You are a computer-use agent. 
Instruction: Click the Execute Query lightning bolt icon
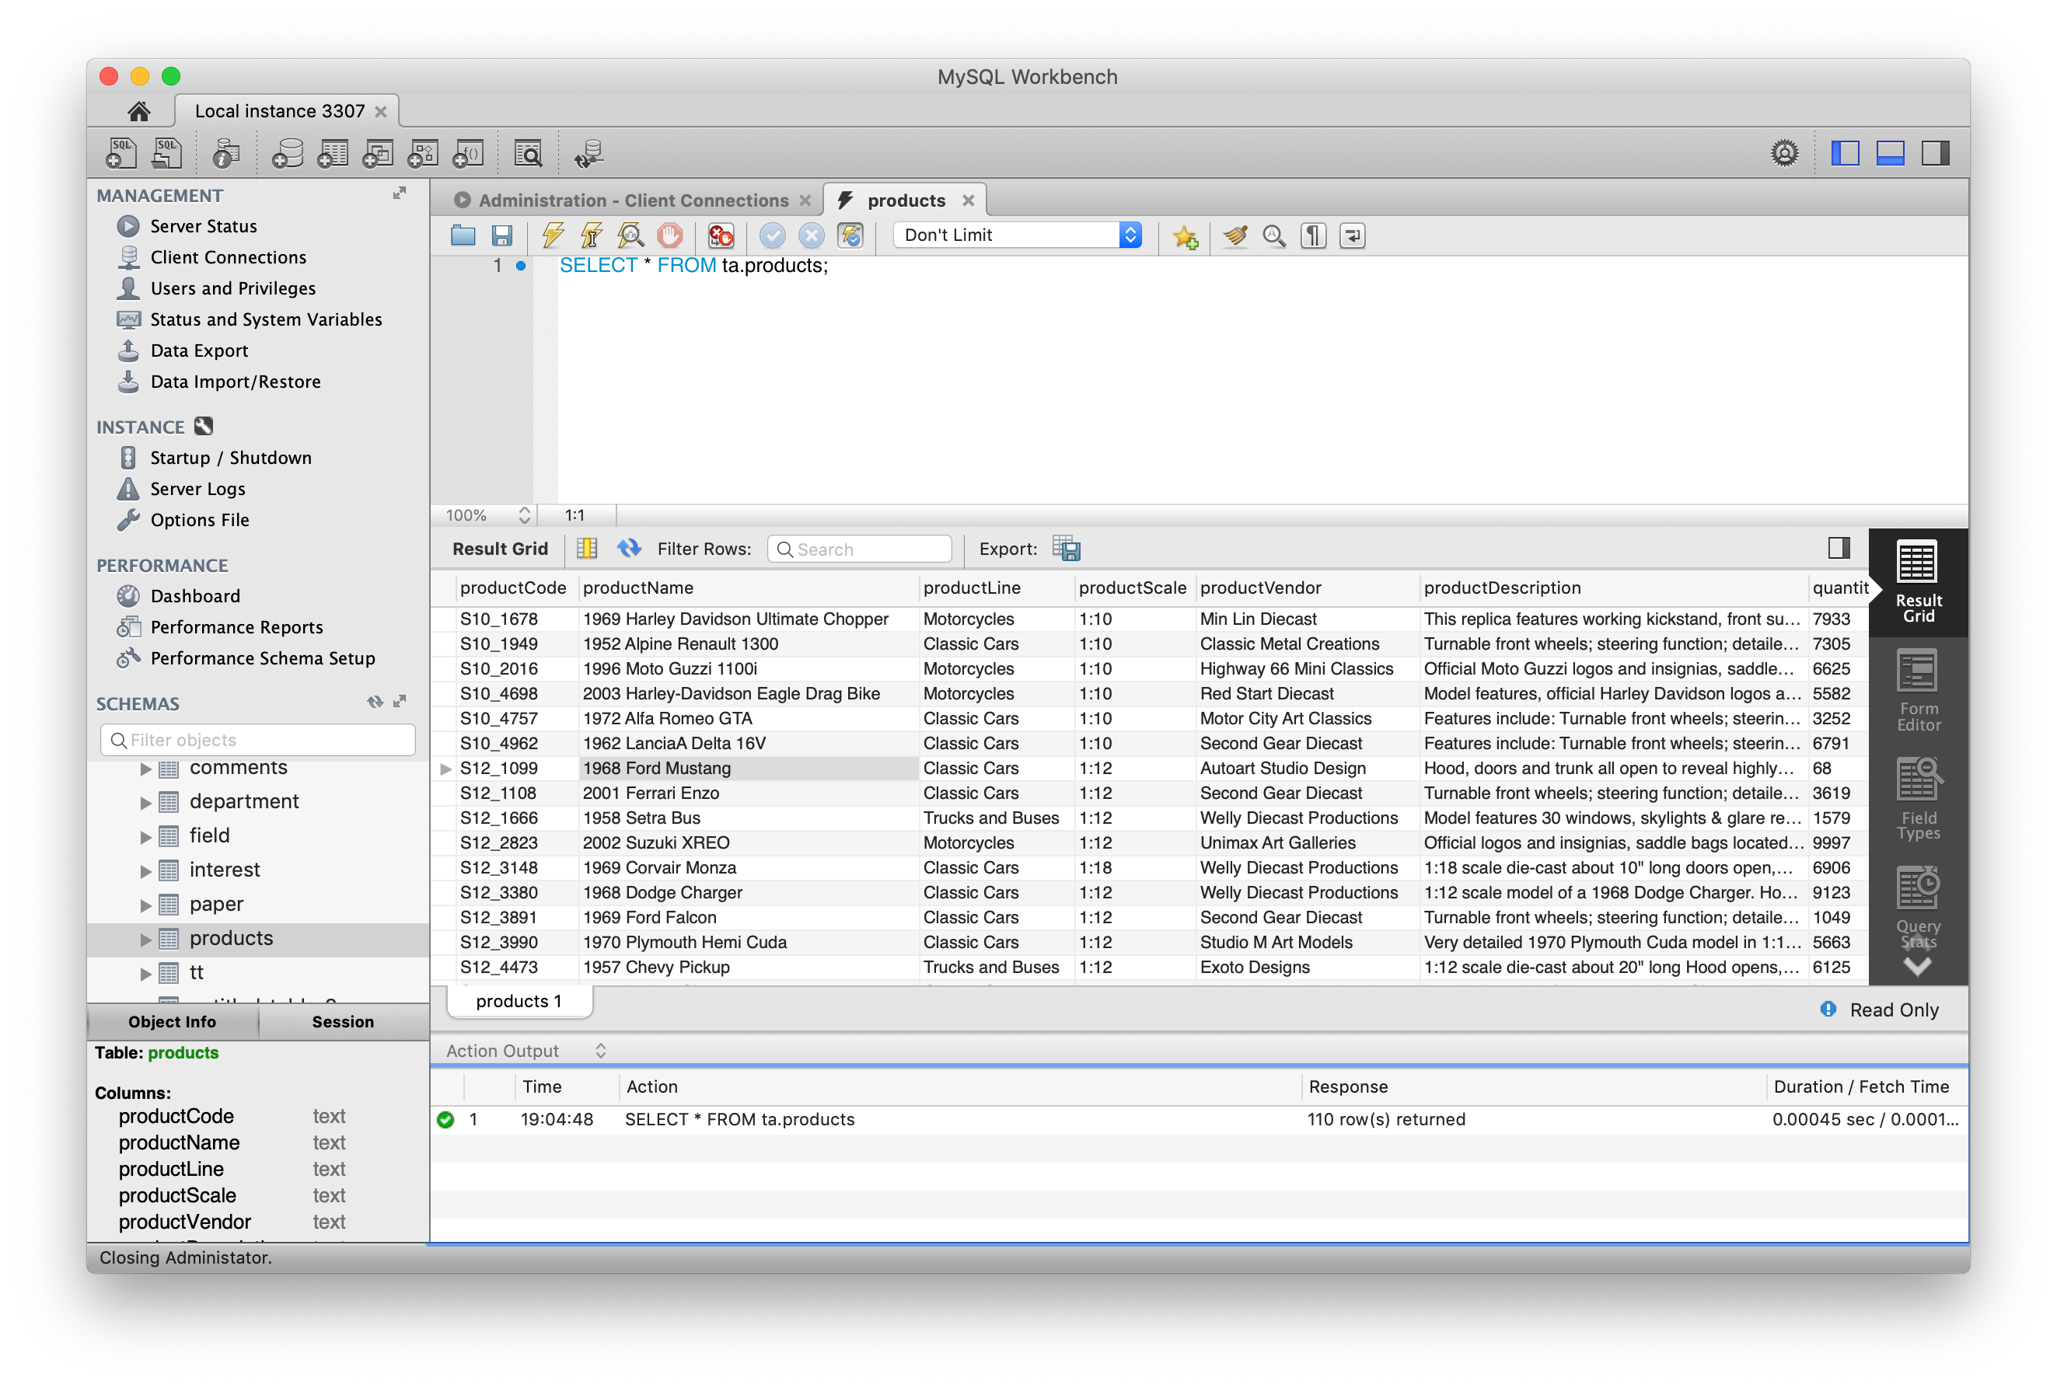[550, 235]
